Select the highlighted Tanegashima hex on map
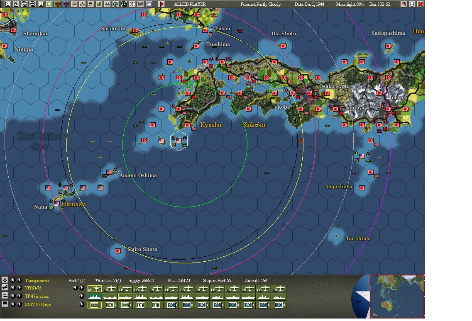The width and height of the screenshot is (472, 321). [179, 141]
